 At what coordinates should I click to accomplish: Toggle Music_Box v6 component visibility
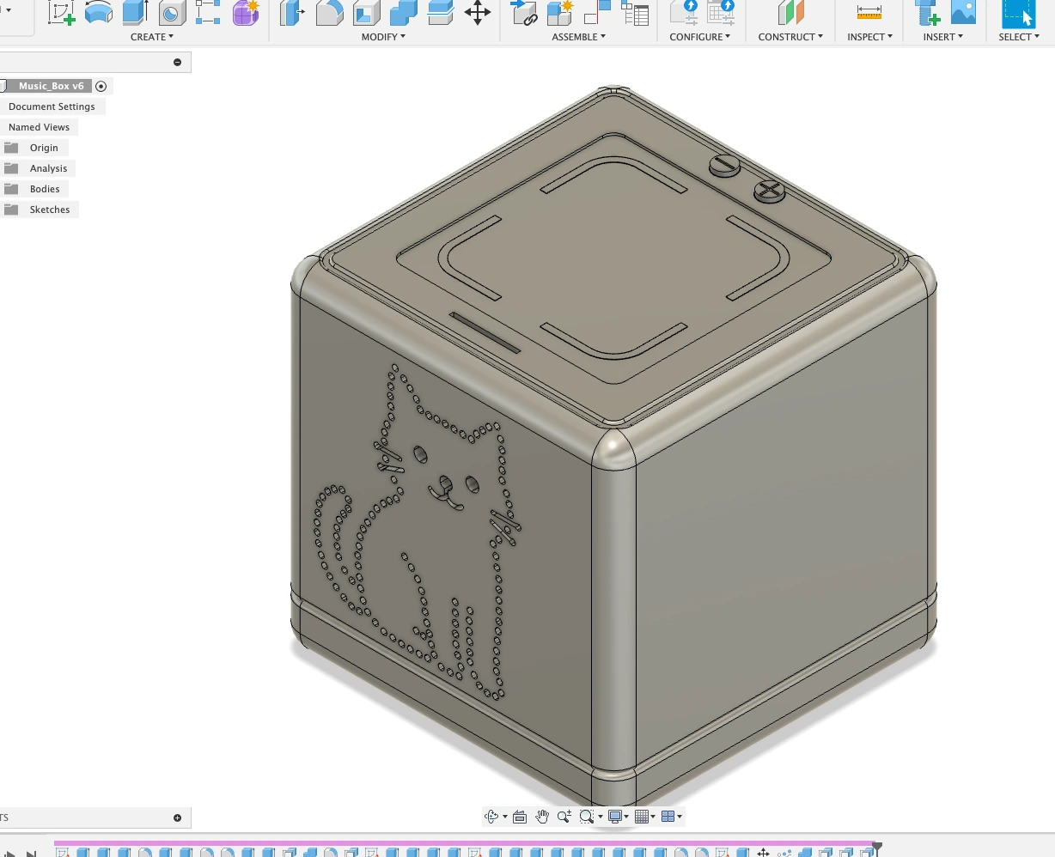pos(101,86)
